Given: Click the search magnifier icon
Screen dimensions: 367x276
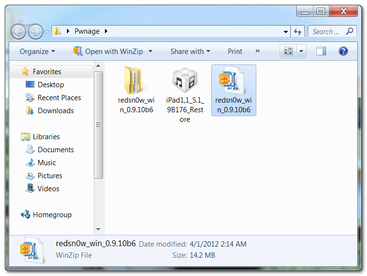Looking at the screenshot, I should 350,31.
